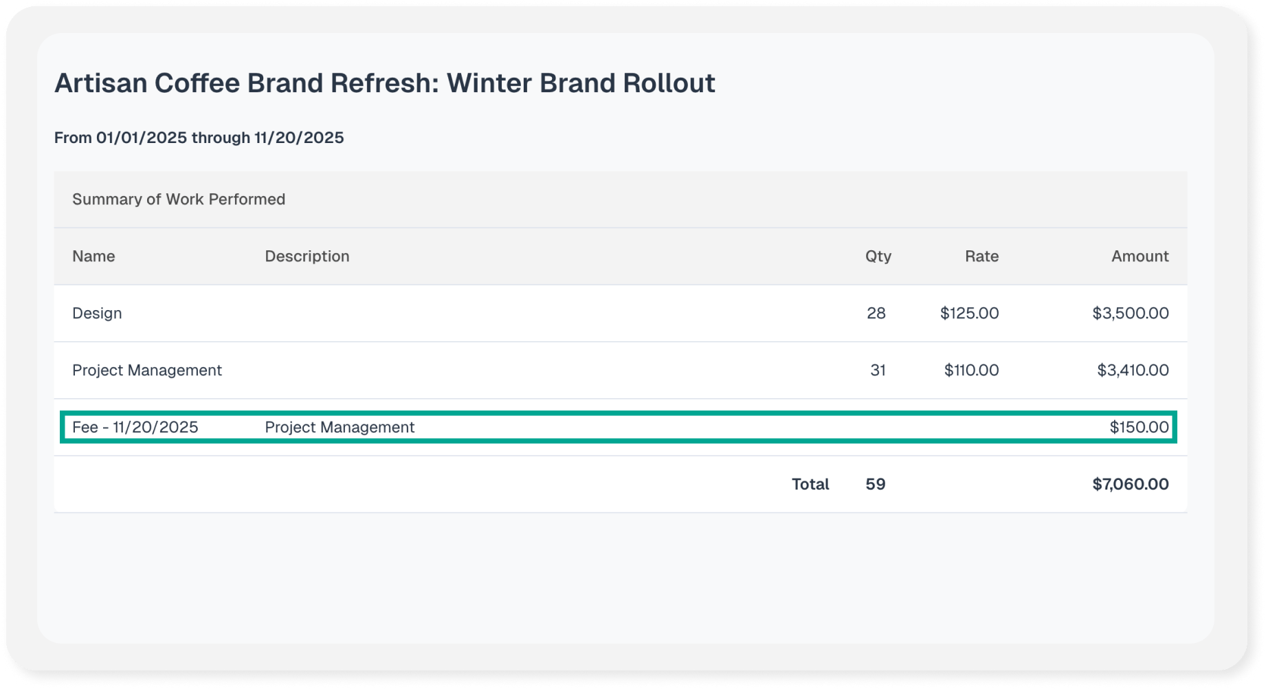
Task: Click the Artisan Coffee Brand Refresh title
Action: [384, 83]
